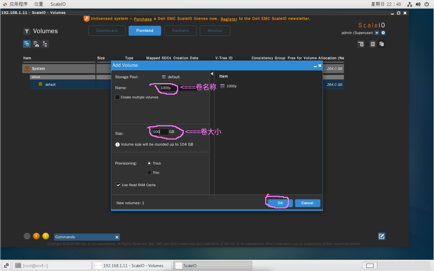The image size is (434, 271).
Task: Sort by the V-Tree ID column header
Action: (x=224, y=58)
